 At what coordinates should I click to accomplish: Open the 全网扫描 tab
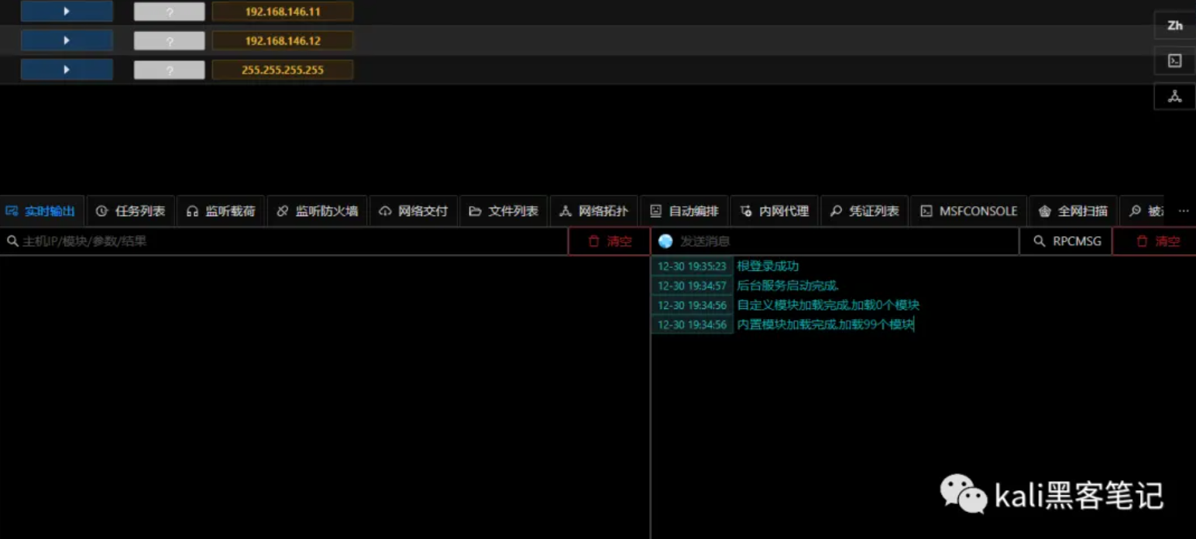[1074, 211]
